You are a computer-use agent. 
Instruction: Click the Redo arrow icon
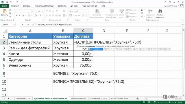17,2
